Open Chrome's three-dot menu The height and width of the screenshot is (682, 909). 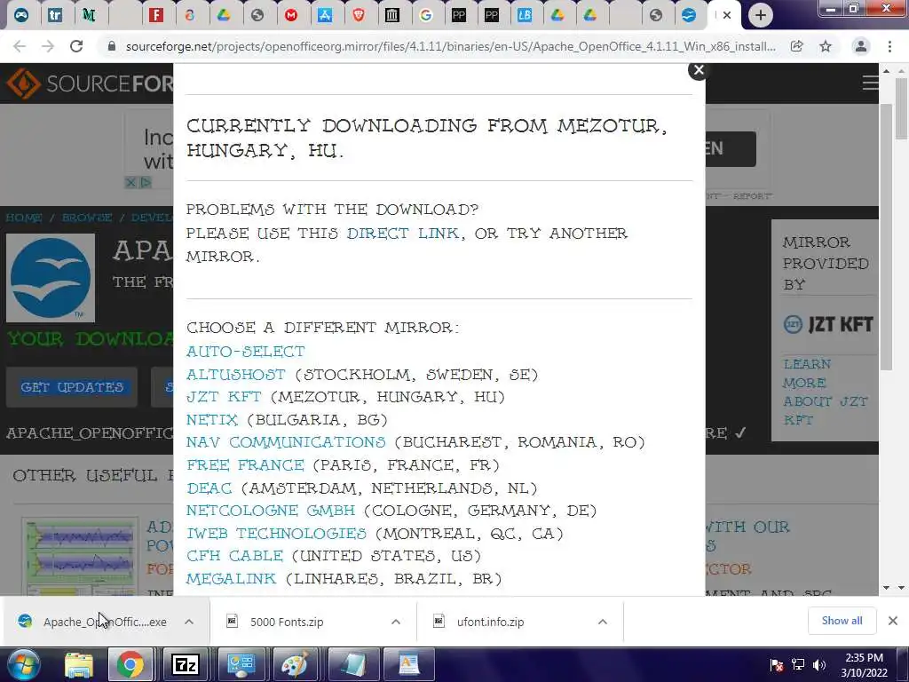coord(889,46)
